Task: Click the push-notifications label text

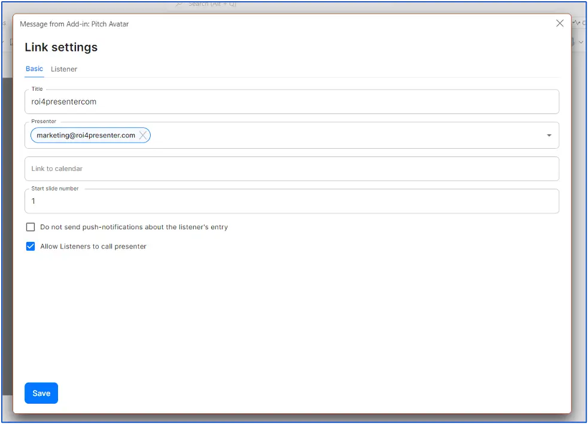Action: click(134, 227)
